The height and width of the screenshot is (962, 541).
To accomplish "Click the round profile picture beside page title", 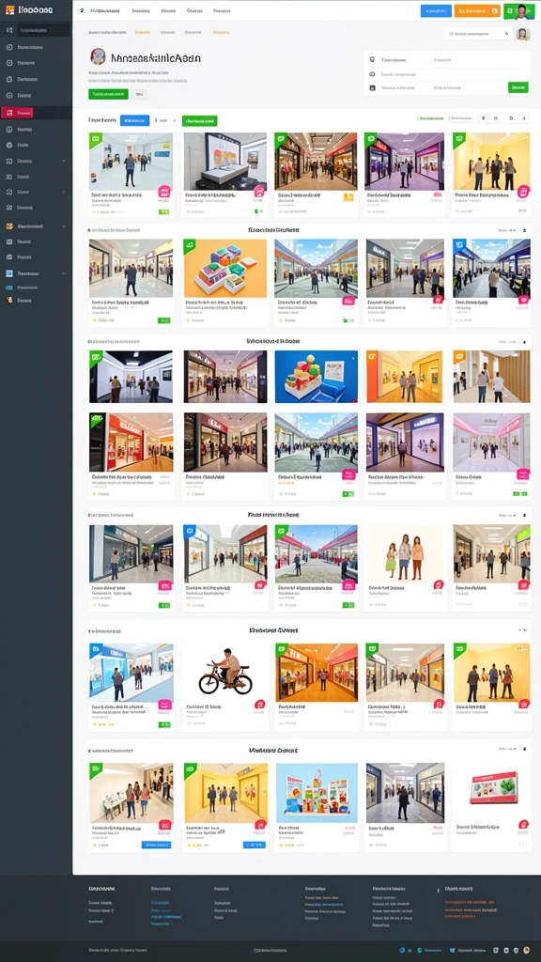I will [x=98, y=57].
